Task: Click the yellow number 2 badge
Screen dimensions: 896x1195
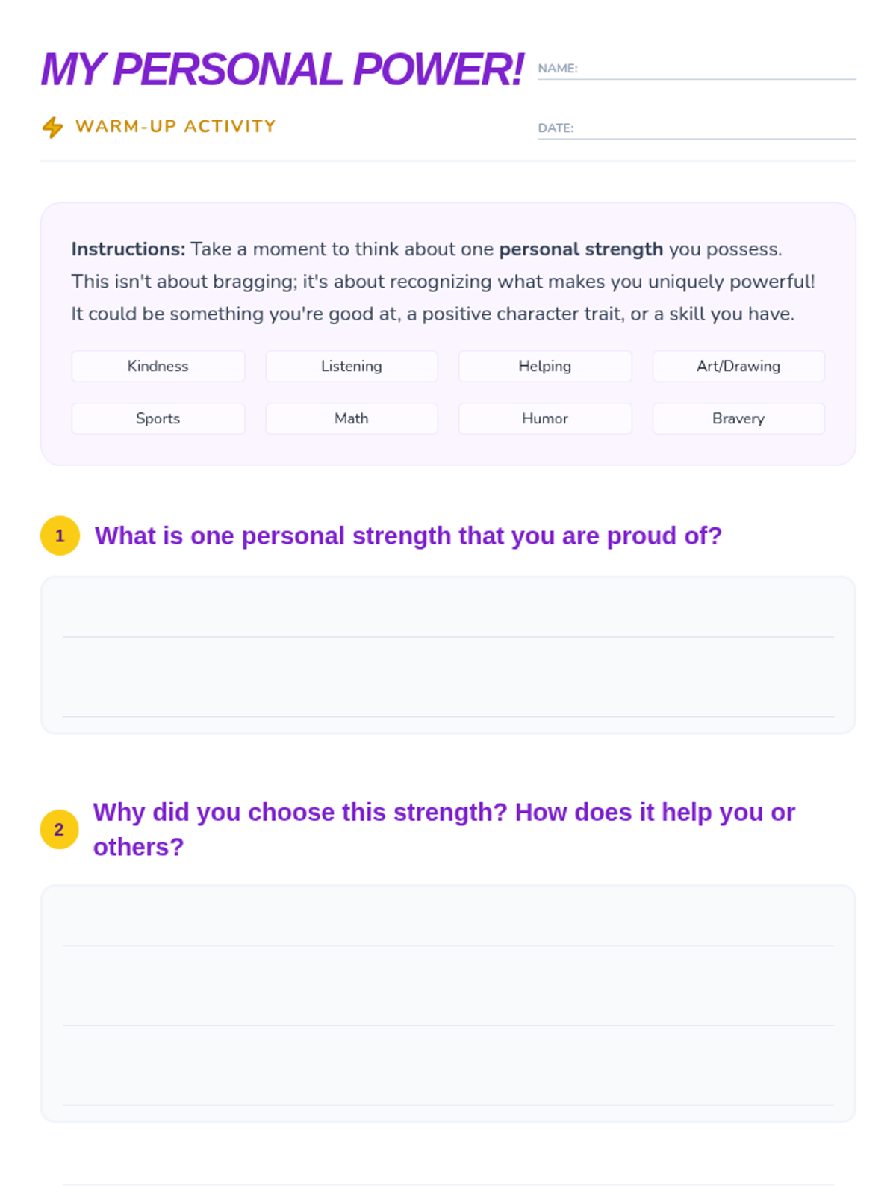Action: pyautogui.click(x=60, y=829)
